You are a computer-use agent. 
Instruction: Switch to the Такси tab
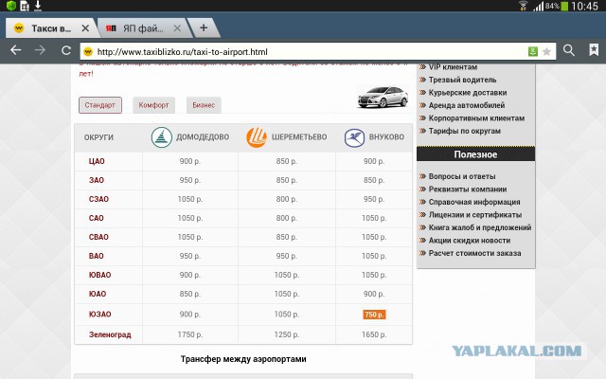[51, 28]
